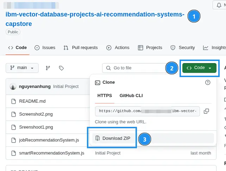
Task: Click the 'last month' timestamp text
Action: click(201, 153)
